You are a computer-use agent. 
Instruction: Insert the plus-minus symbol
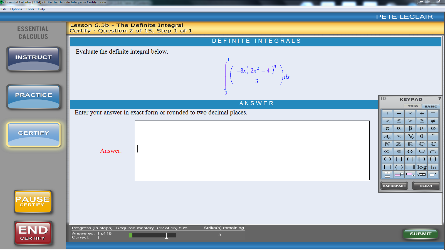point(433,113)
